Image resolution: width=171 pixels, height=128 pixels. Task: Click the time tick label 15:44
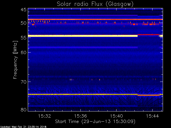tap(152, 116)
